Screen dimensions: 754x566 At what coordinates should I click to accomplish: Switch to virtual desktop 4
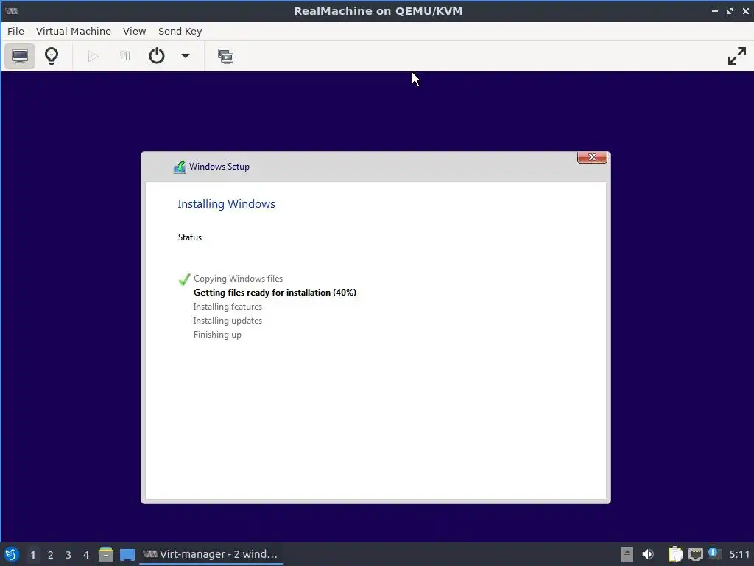tap(86, 555)
